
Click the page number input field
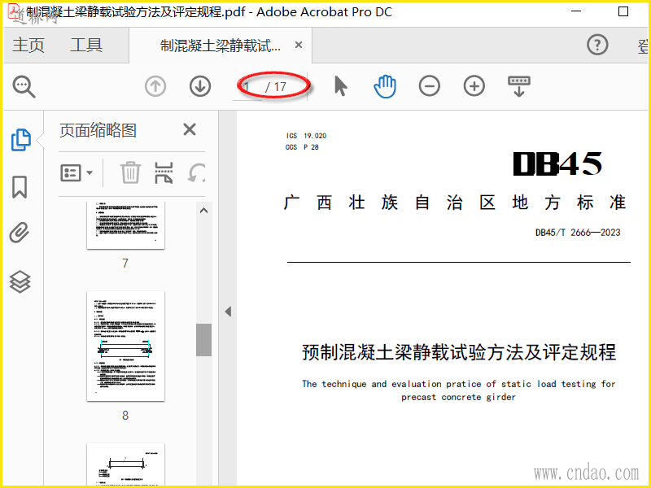coord(248,87)
